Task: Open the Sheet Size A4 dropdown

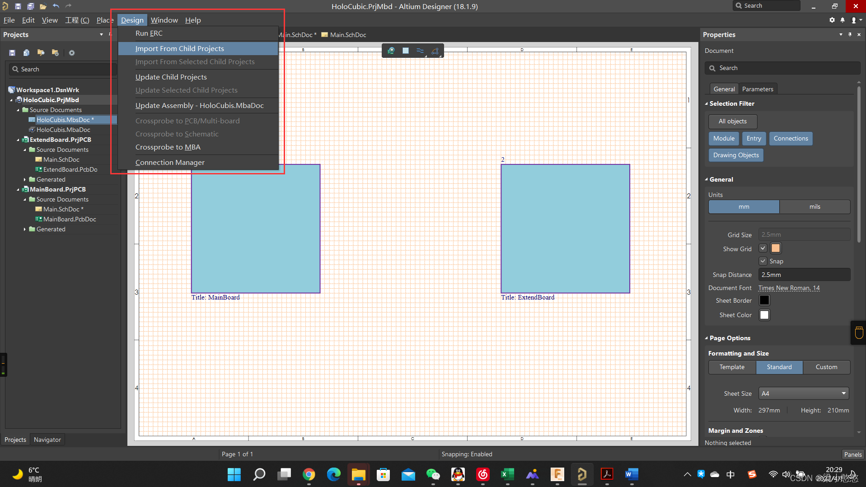Action: coord(803,393)
